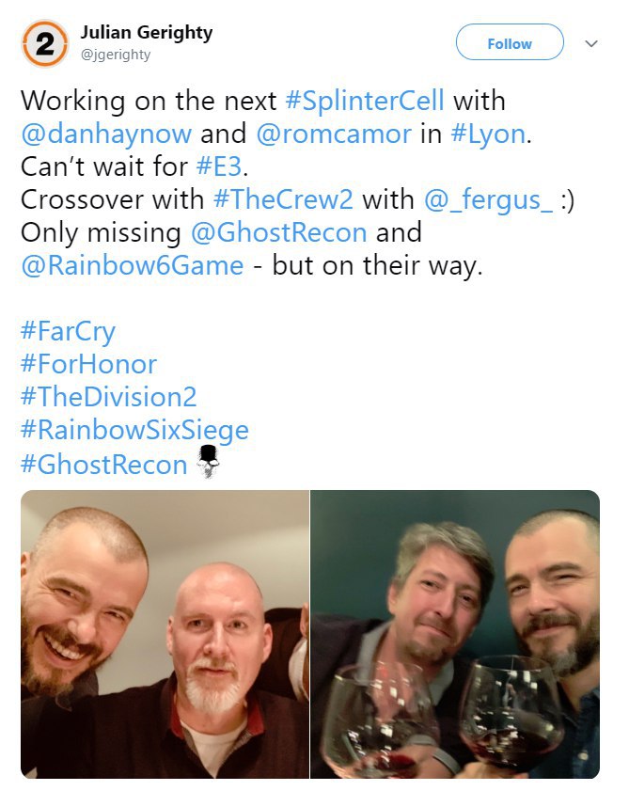This screenshot has width=629, height=791.
Task: Open the #SplinterCell hashtag
Action: click(365, 101)
